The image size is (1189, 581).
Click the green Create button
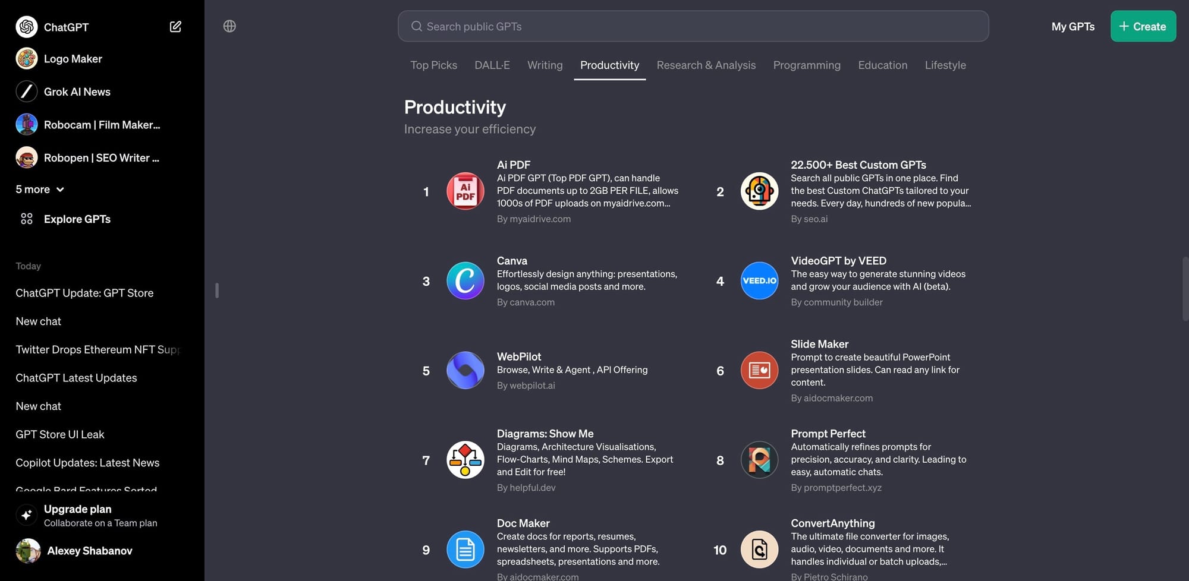pos(1143,26)
